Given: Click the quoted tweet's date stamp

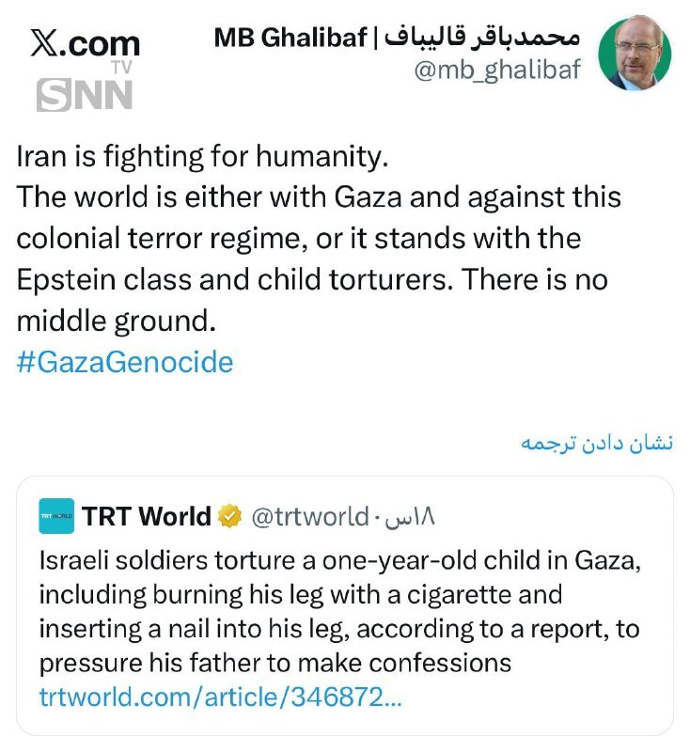Looking at the screenshot, I should [x=412, y=516].
